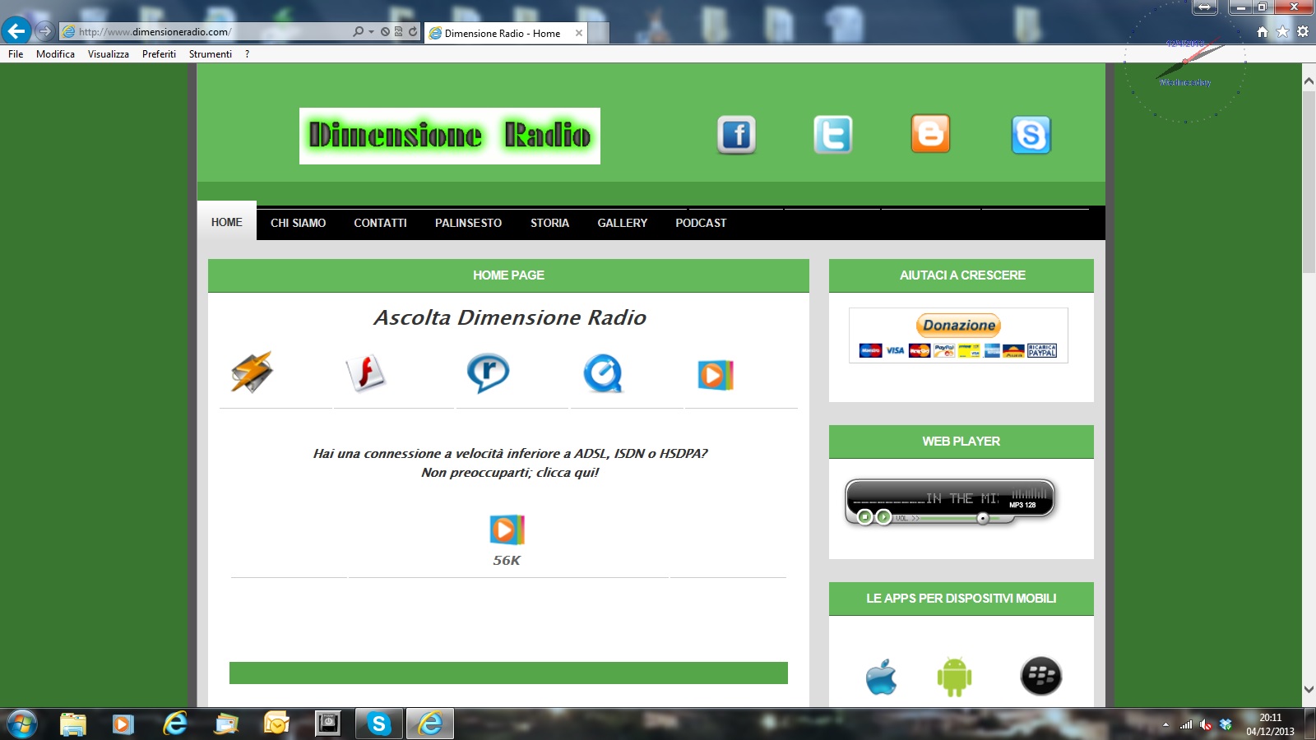This screenshot has width=1316, height=740.
Task: Open the ? help menu
Action: click(247, 54)
